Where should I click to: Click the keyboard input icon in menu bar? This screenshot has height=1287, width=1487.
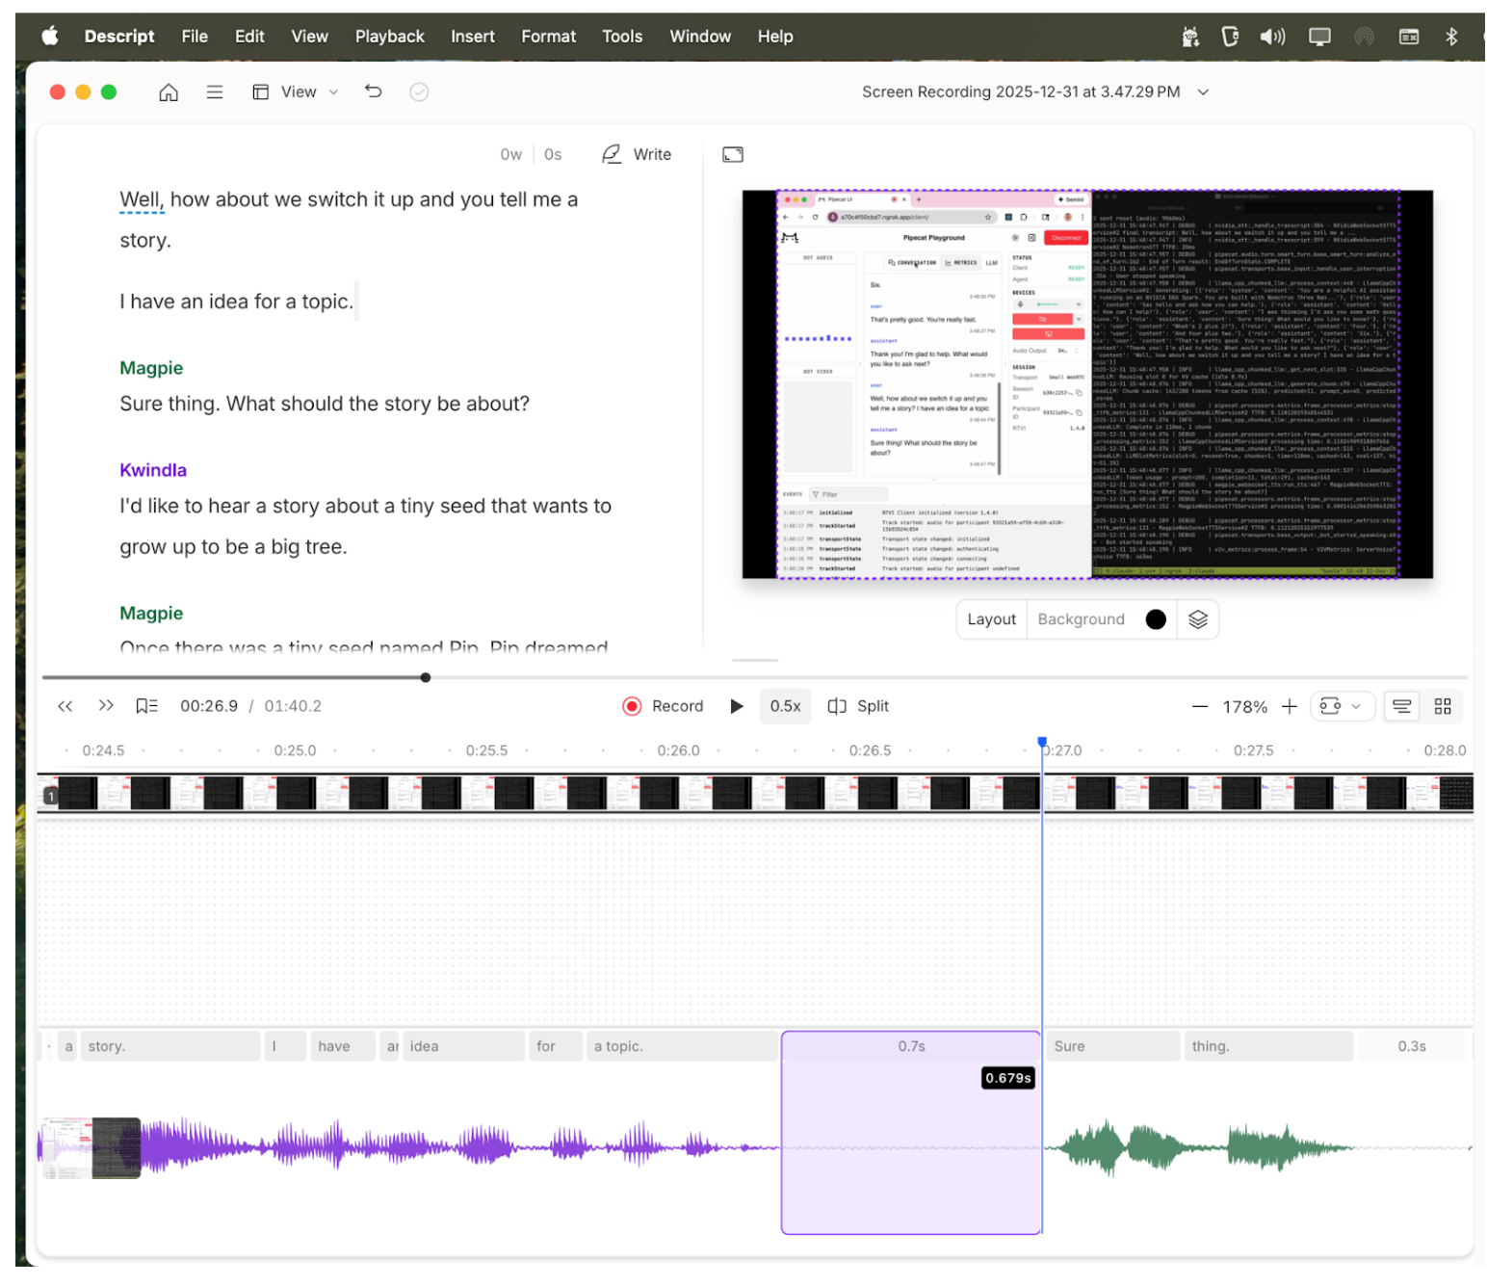click(x=1409, y=37)
